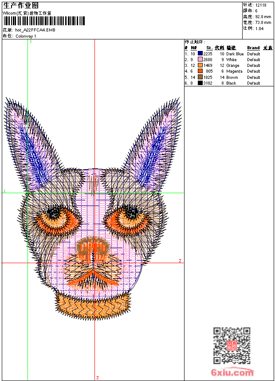Click the stitch count value 12118
The height and width of the screenshot is (381, 275).
tap(261, 5)
